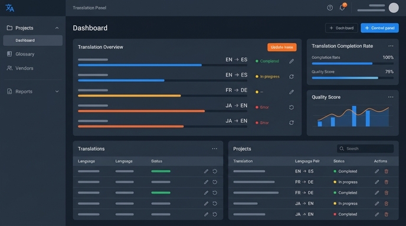
Task: Click the Quality Score chart
Action: 352,116
